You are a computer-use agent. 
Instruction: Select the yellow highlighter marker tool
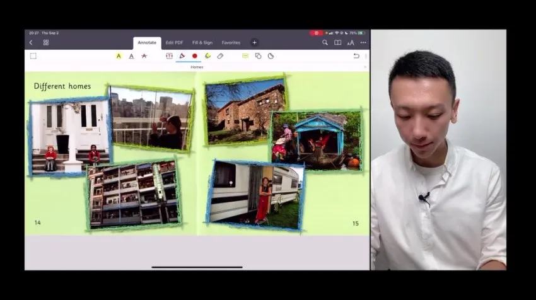(x=207, y=56)
